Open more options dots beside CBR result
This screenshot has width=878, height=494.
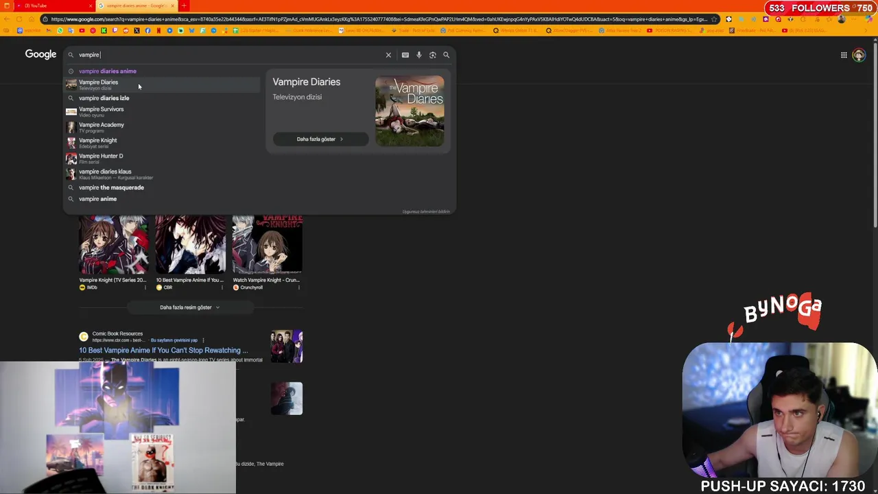[x=204, y=340]
